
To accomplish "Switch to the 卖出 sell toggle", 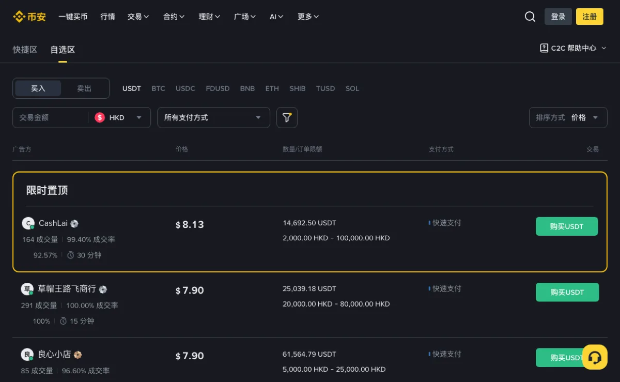I will coord(84,88).
